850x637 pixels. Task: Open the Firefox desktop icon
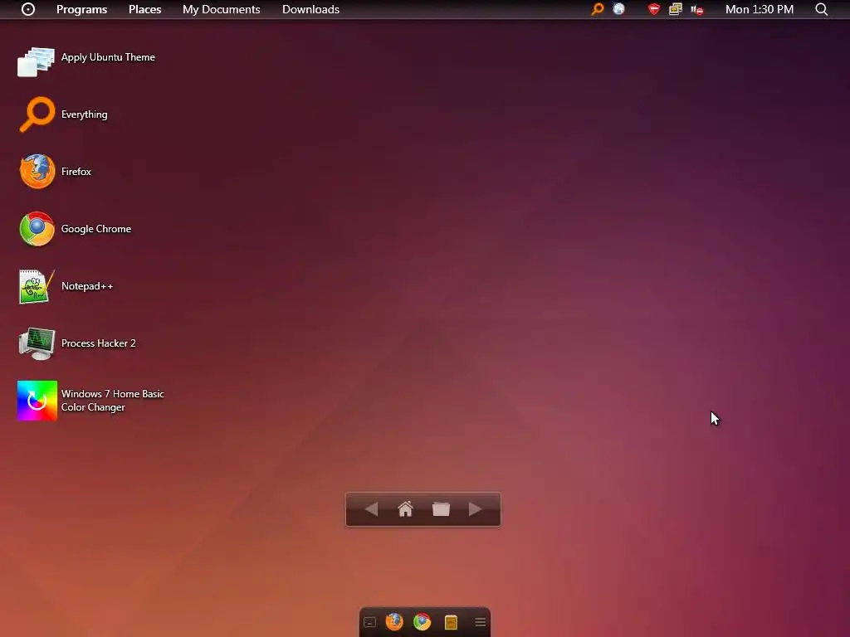pos(37,171)
